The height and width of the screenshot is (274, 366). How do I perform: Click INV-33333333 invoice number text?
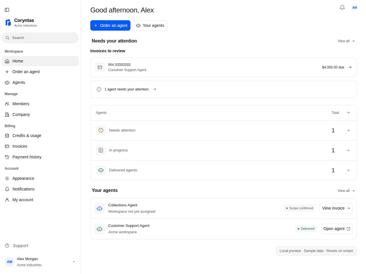119,65
